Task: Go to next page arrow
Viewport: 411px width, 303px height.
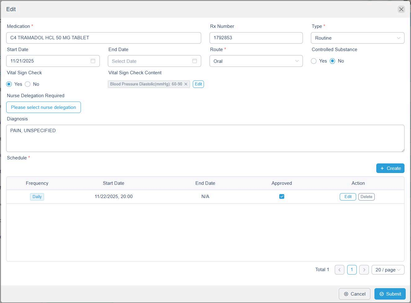Action: point(364,270)
